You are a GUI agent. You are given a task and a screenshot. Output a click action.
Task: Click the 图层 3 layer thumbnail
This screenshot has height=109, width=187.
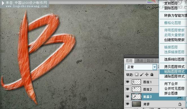(136, 97)
